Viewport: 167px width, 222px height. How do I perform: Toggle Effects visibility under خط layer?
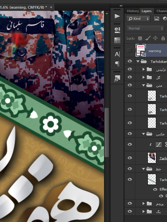(155, 189)
